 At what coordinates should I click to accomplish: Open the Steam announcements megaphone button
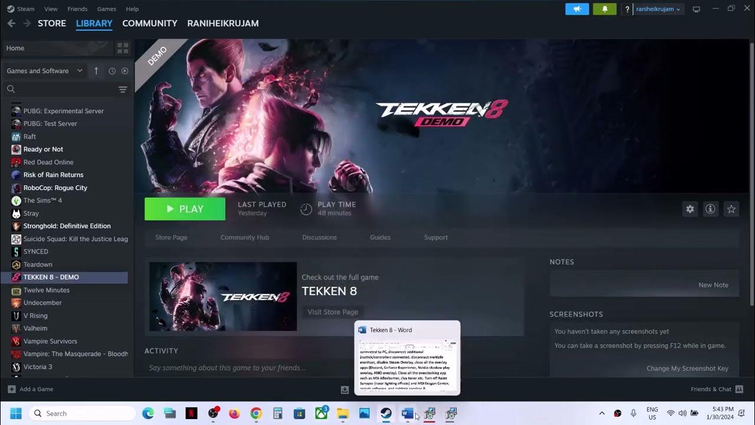[577, 9]
